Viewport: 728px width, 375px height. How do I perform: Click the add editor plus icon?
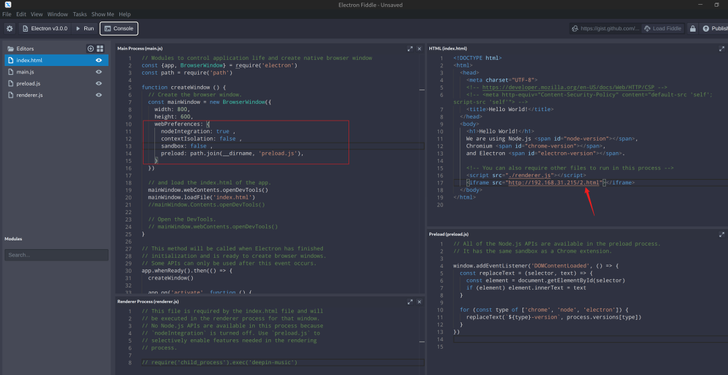tap(90, 48)
